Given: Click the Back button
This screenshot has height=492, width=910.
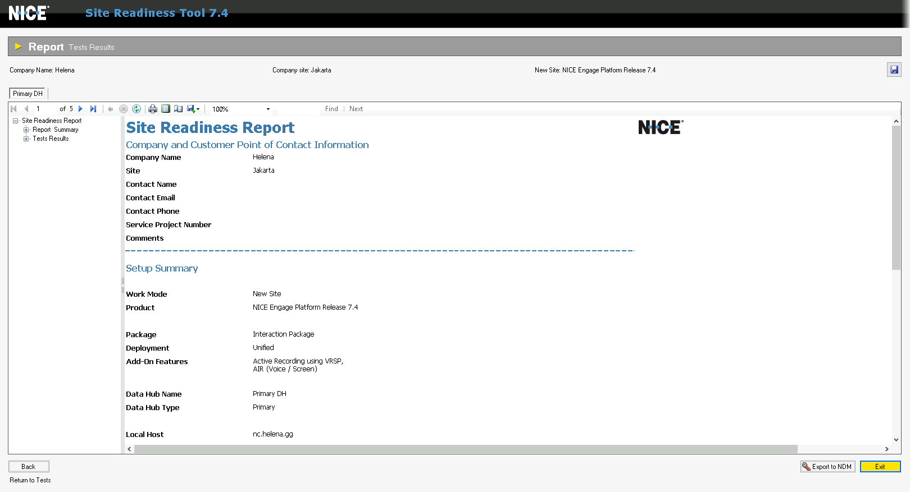Looking at the screenshot, I should (29, 467).
